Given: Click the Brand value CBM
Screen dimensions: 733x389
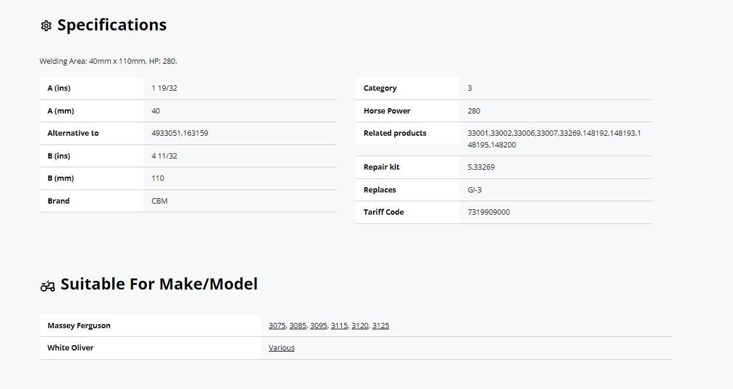Looking at the screenshot, I should click(159, 201).
